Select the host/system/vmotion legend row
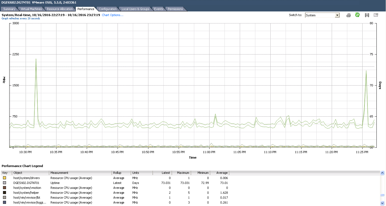Screen dimensions: 386x206 pyautogui.click(x=115, y=188)
